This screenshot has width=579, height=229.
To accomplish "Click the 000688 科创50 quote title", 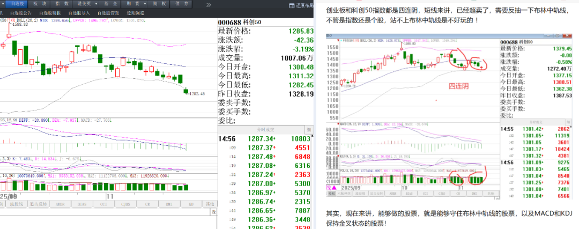I will tap(240, 22).
